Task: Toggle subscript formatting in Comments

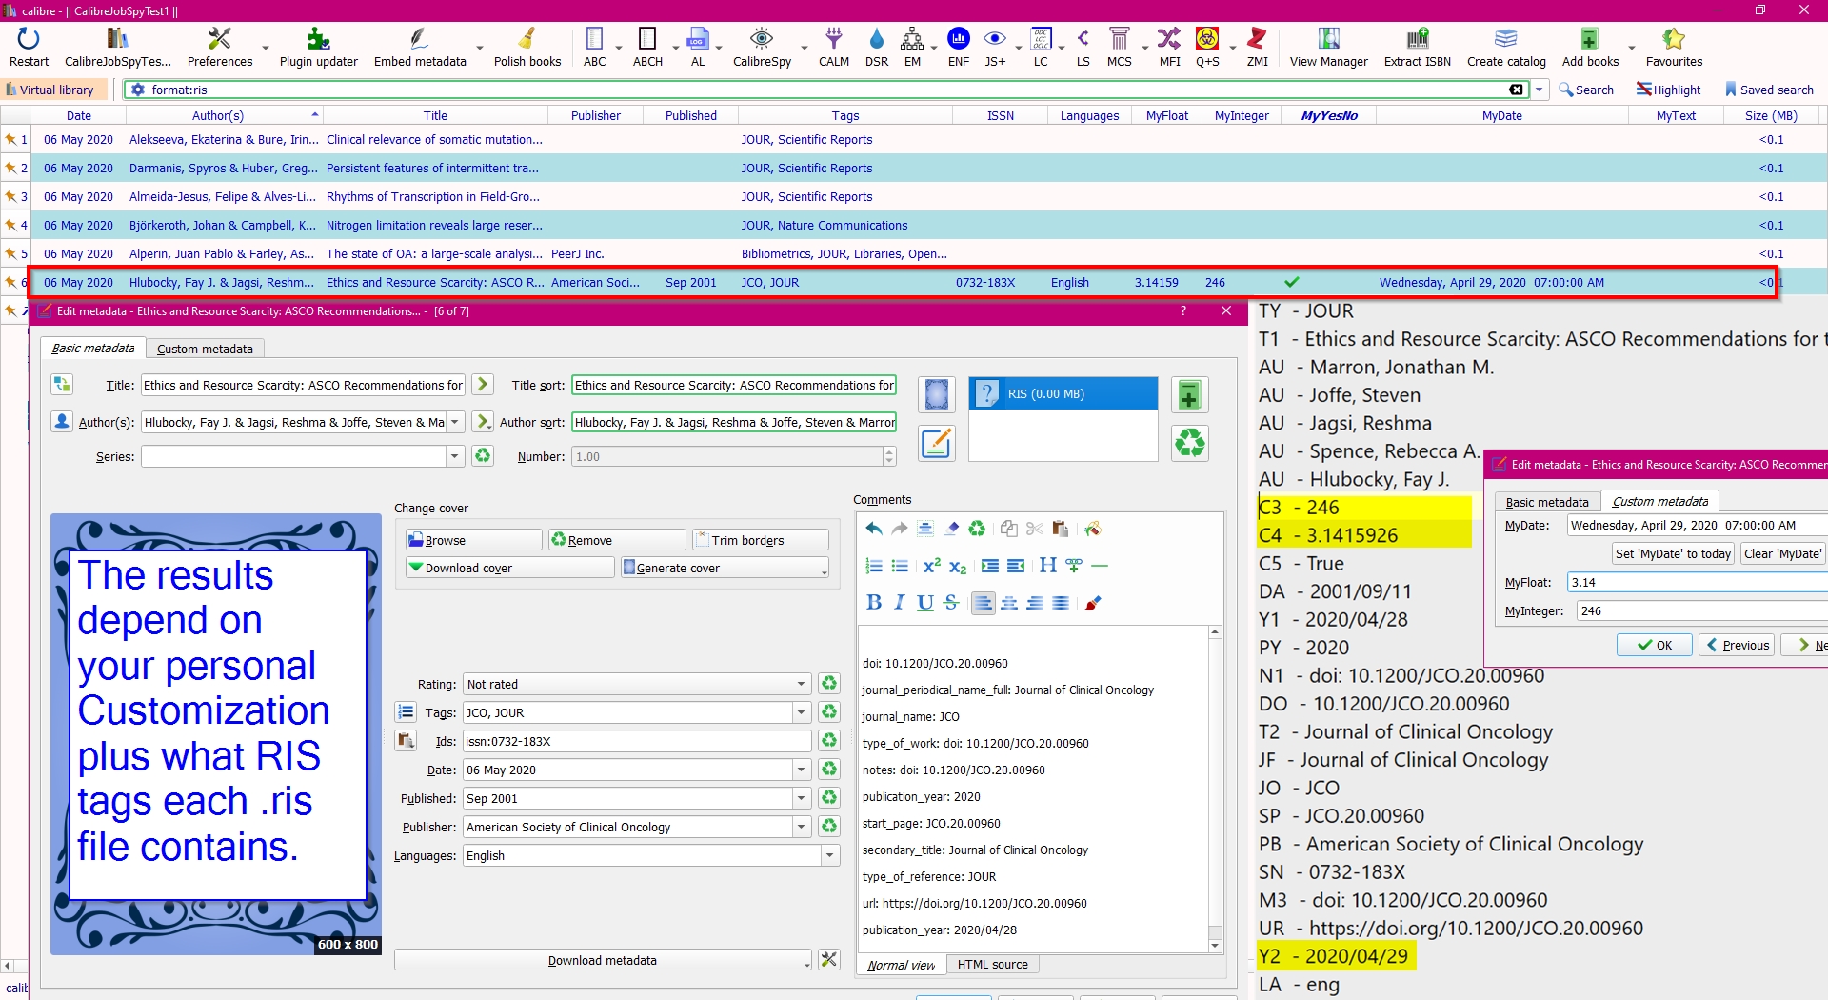Action: click(958, 566)
